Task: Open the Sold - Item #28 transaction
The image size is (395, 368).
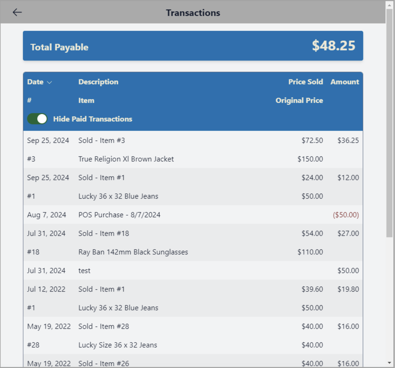Action: click(x=104, y=326)
